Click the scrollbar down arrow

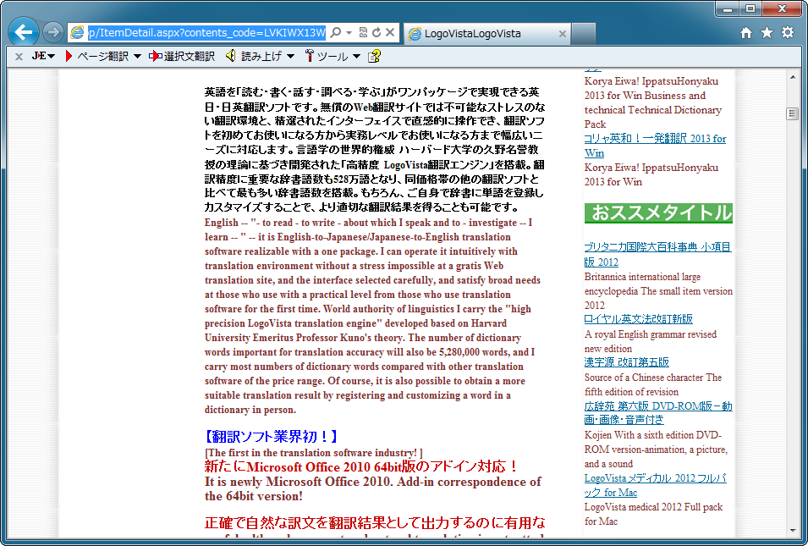tap(793, 530)
